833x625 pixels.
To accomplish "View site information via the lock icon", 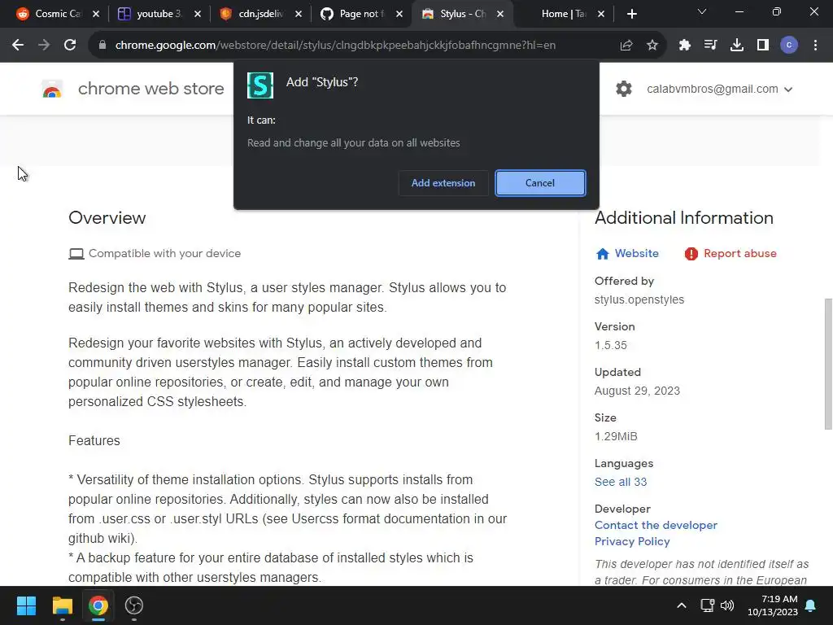I will tap(102, 46).
